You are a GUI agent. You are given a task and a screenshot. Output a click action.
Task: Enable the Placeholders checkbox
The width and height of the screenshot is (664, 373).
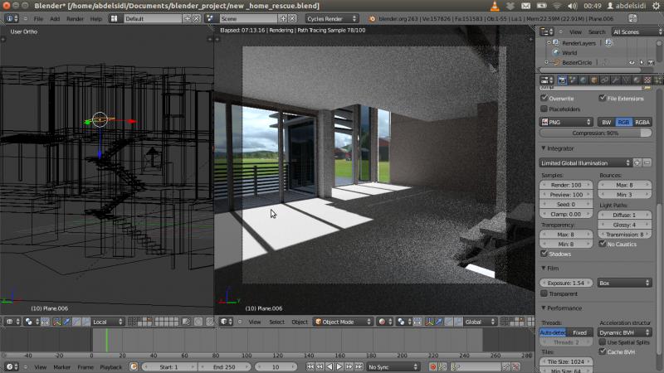(x=544, y=109)
